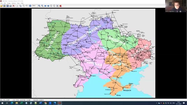
Task: Click the Save floppy disk icon
Action: click(8, 6)
